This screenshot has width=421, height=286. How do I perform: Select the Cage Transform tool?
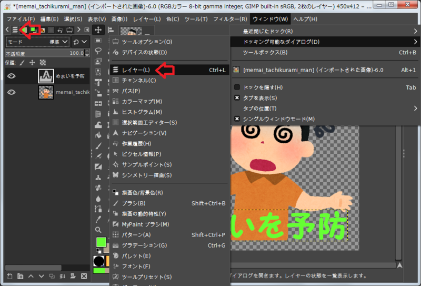click(x=98, y=114)
